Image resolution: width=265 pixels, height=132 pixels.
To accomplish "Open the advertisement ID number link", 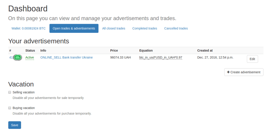I will [x=11, y=58].
